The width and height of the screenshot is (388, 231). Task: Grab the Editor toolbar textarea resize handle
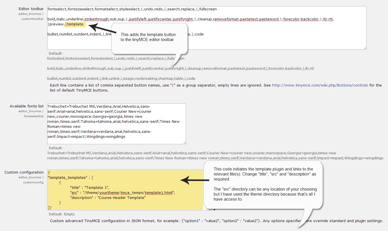coord(365,48)
